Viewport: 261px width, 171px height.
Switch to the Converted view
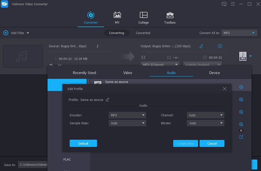(x=143, y=33)
